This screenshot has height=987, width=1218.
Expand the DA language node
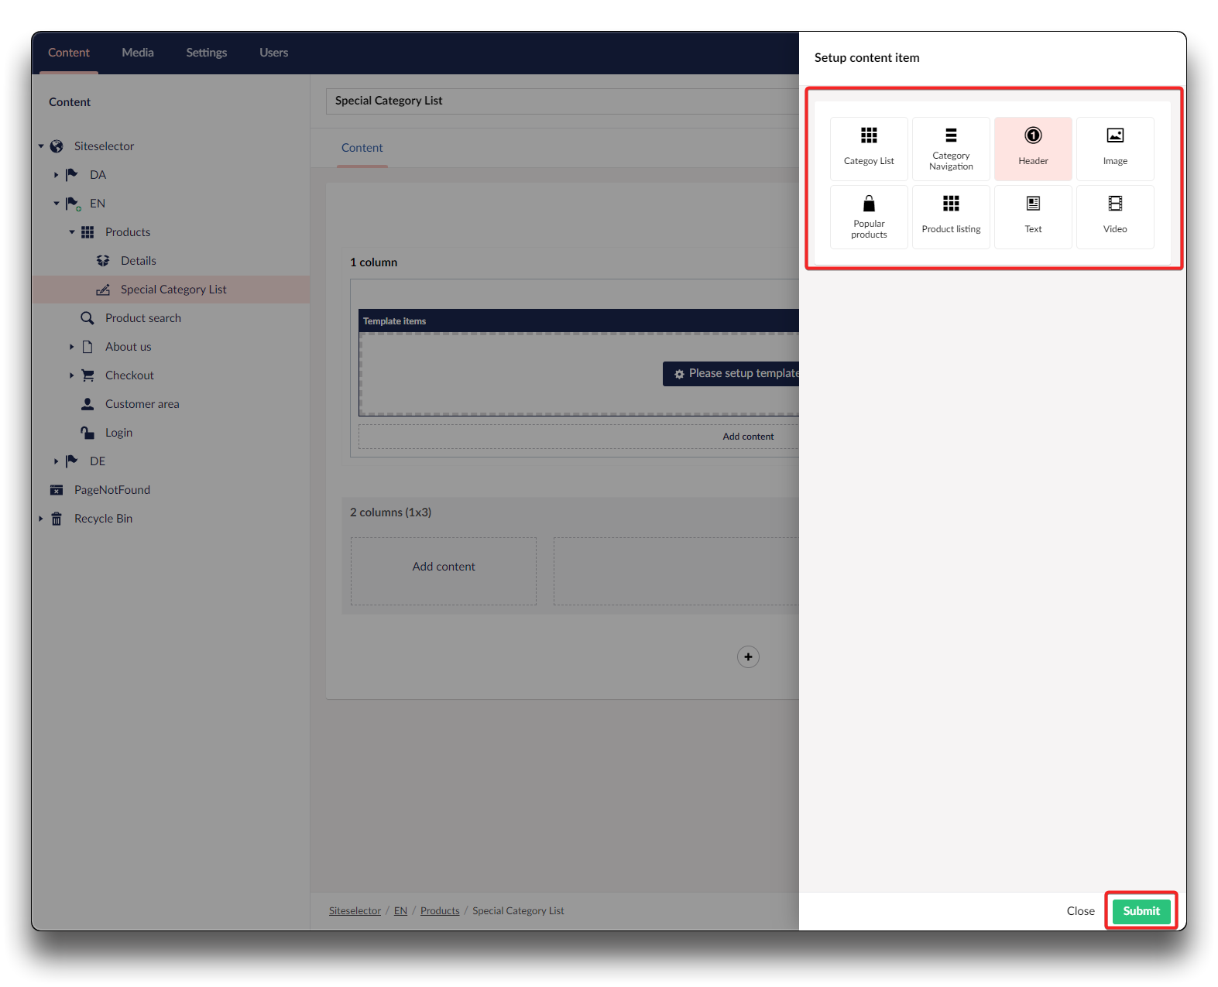56,175
